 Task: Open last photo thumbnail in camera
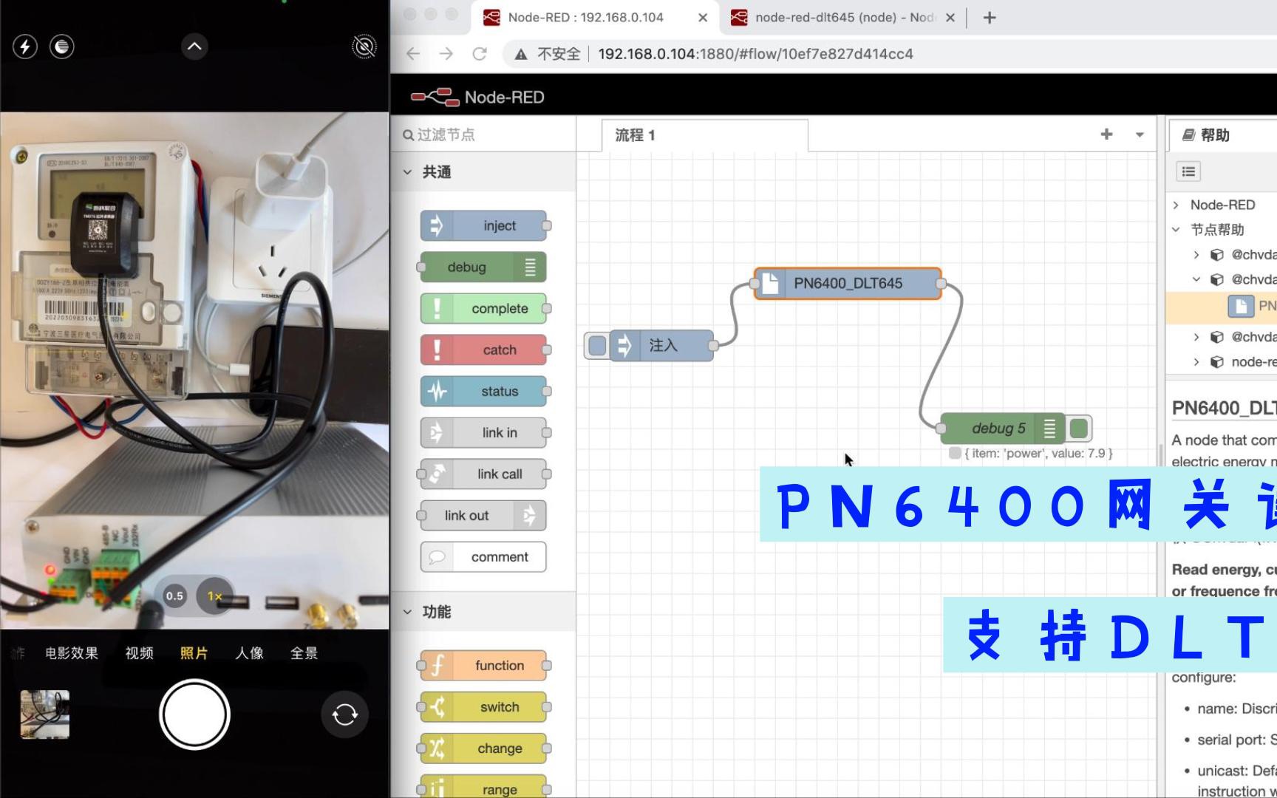point(45,715)
